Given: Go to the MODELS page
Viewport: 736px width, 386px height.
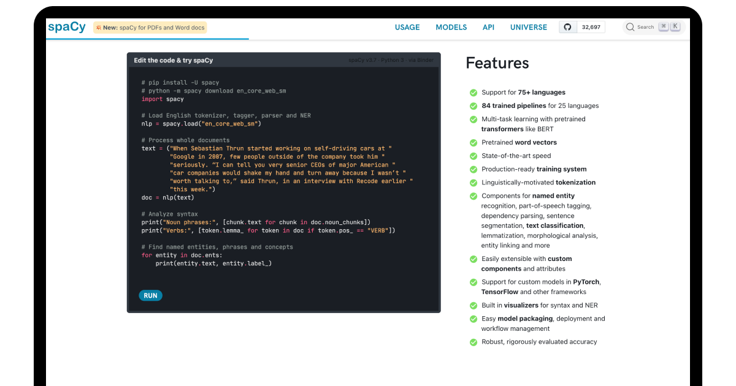Looking at the screenshot, I should [x=451, y=28].
